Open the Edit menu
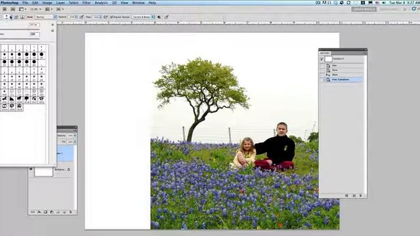The image size is (420, 236). click(x=35, y=3)
